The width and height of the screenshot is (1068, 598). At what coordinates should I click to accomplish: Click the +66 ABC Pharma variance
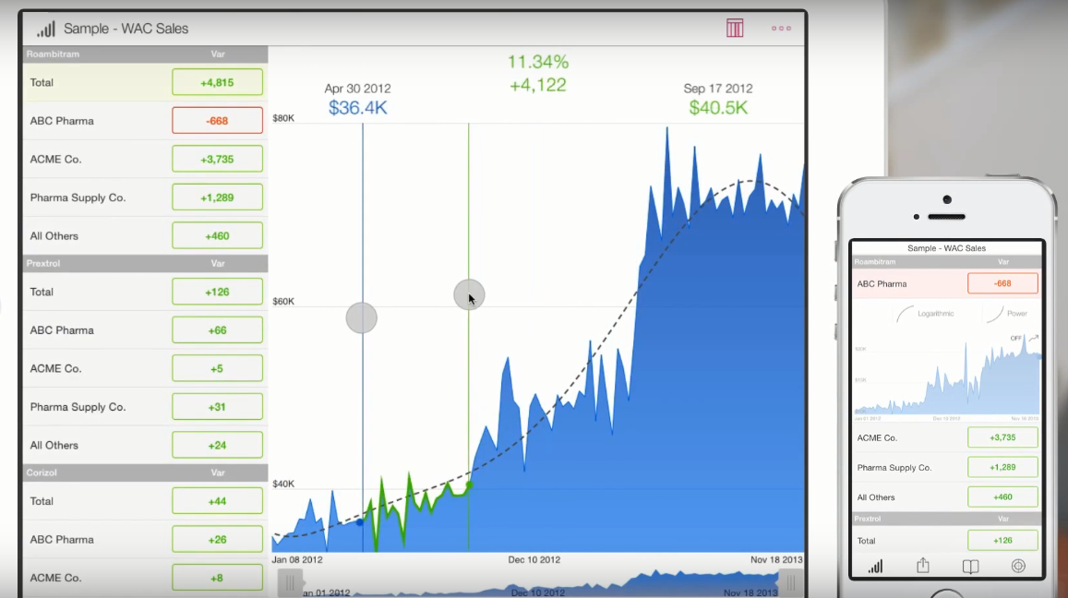point(217,329)
